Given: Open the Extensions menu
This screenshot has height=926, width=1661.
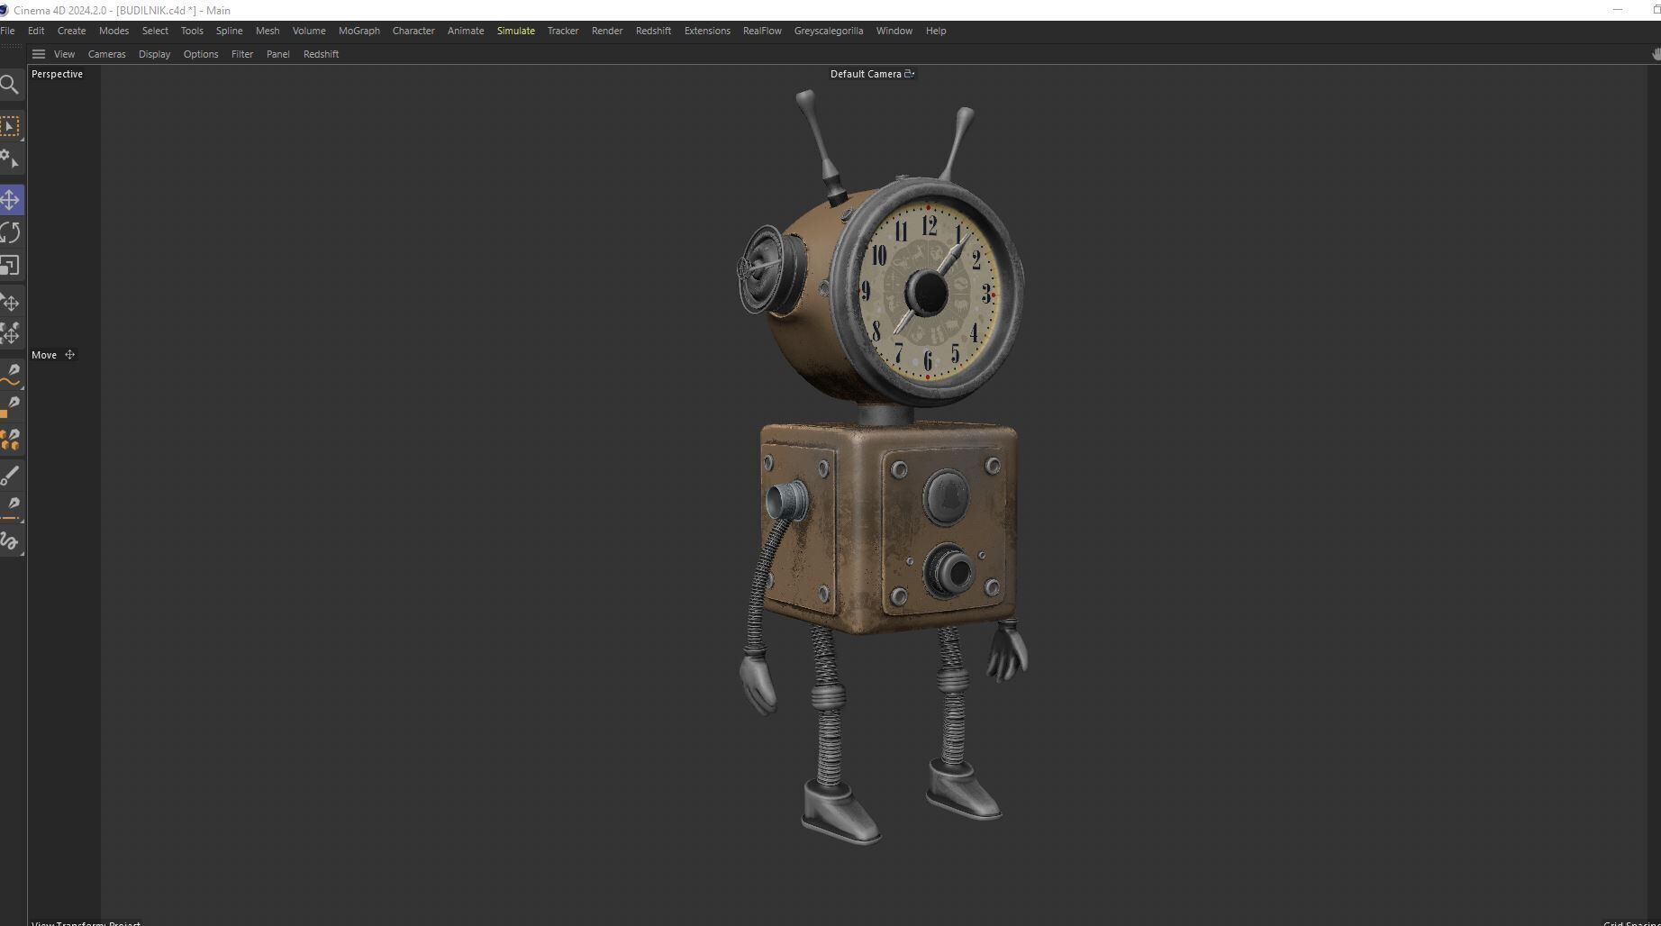Looking at the screenshot, I should click(707, 31).
